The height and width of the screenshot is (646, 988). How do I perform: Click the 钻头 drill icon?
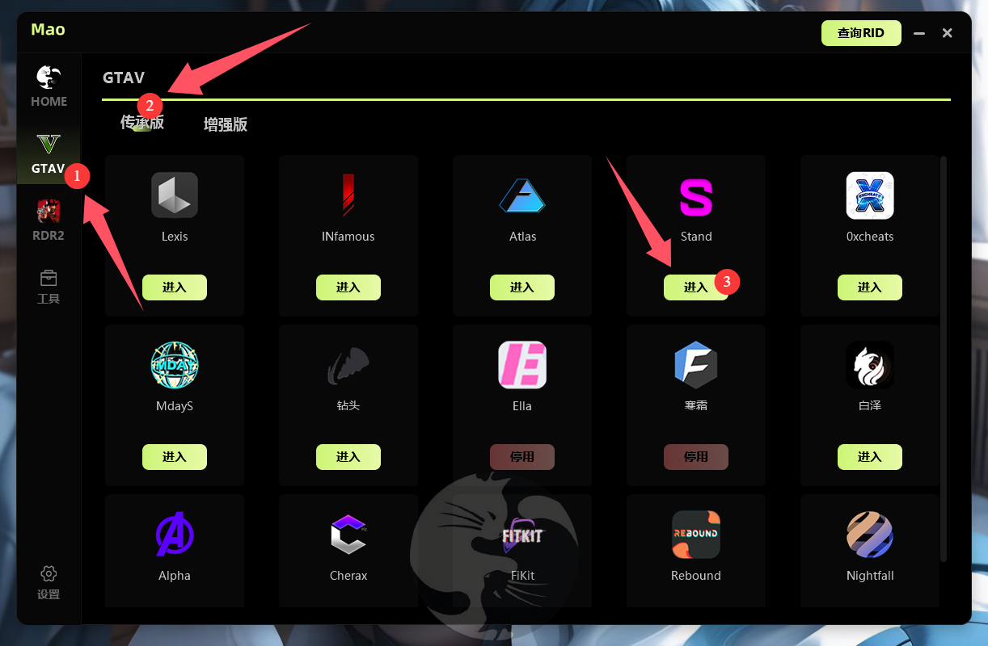(348, 366)
